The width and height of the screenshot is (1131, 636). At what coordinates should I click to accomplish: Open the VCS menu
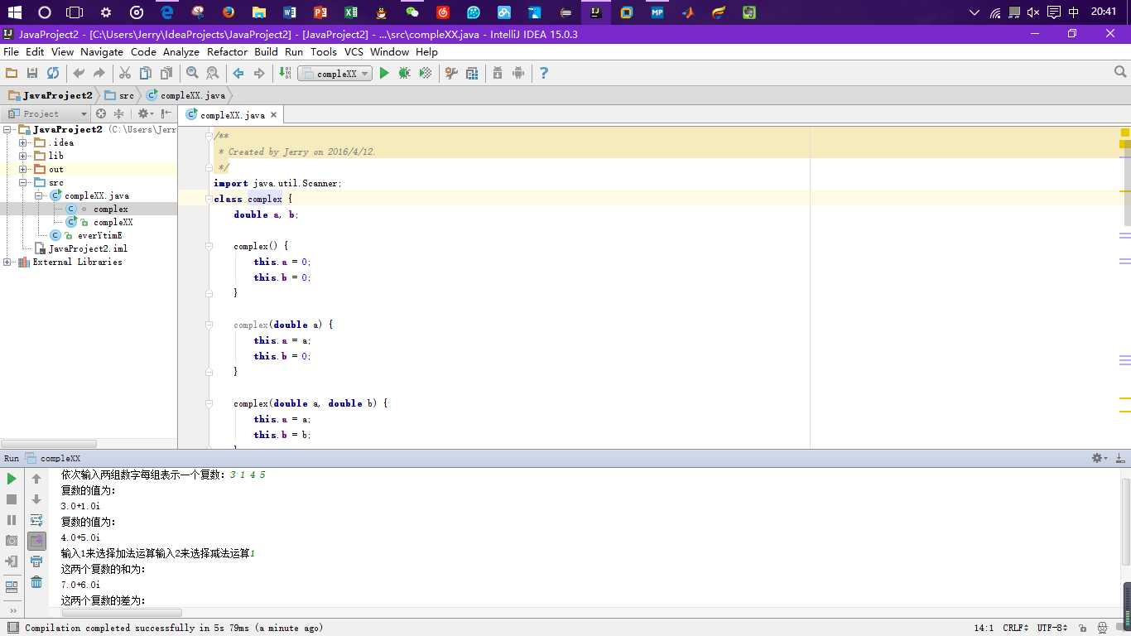coord(354,51)
